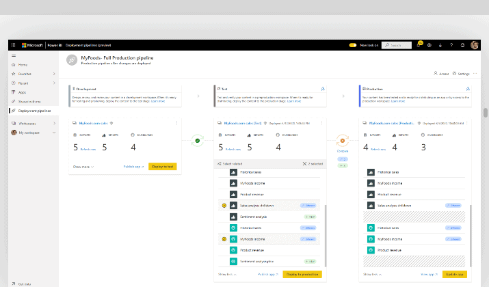Click the Sentiment analysis report icon in Test
489x287 pixels.
click(x=234, y=217)
